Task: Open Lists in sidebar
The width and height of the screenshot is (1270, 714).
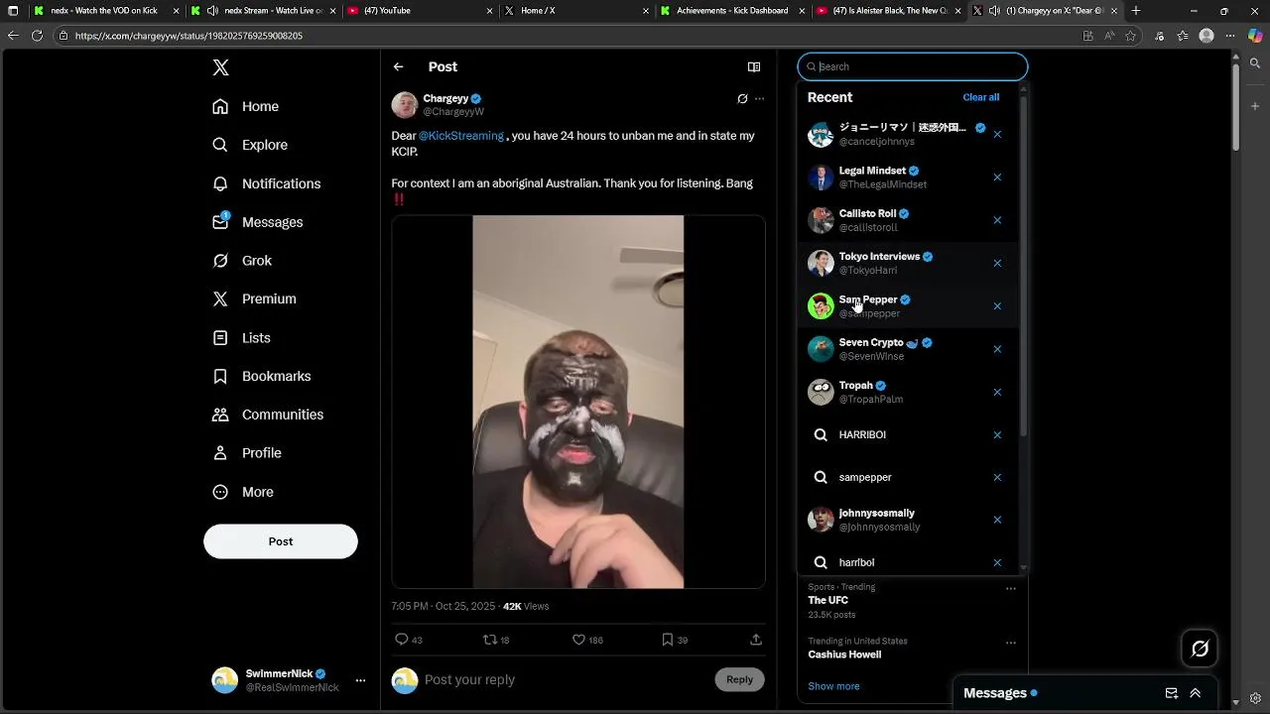Action: 242,338
